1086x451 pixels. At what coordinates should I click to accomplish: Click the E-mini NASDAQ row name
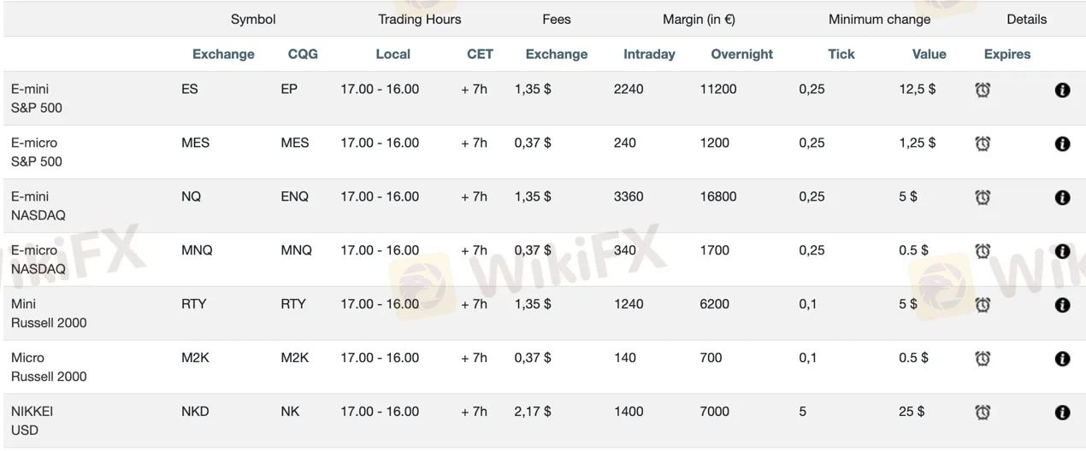(38, 206)
